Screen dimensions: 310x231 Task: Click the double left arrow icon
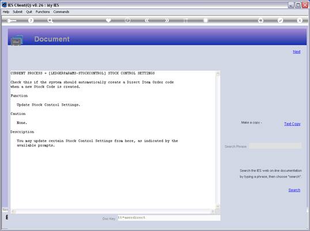(147, 20)
